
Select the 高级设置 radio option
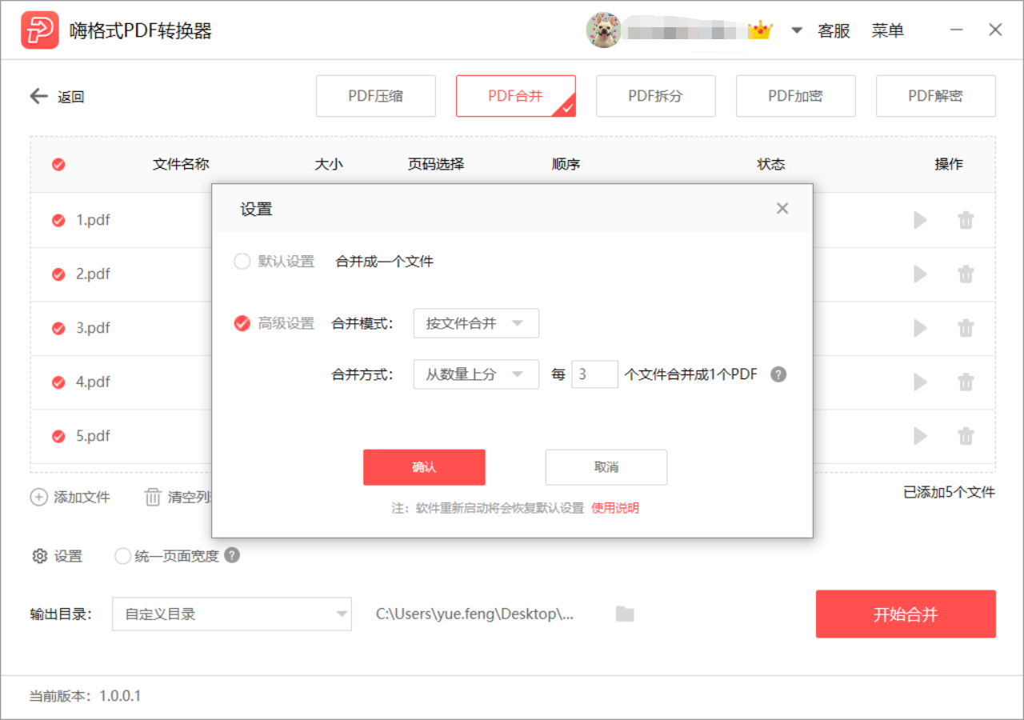pos(242,324)
